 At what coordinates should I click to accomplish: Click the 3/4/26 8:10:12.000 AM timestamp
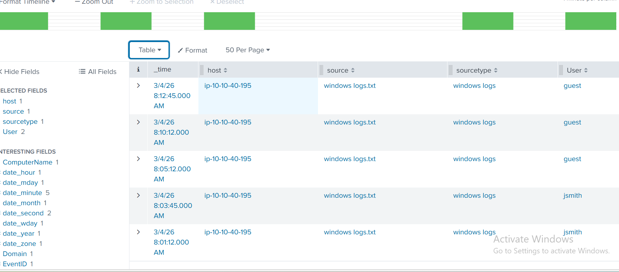click(171, 132)
